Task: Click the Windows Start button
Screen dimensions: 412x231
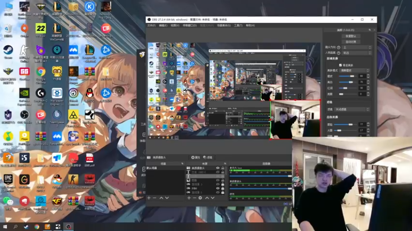Action: pos(5,227)
